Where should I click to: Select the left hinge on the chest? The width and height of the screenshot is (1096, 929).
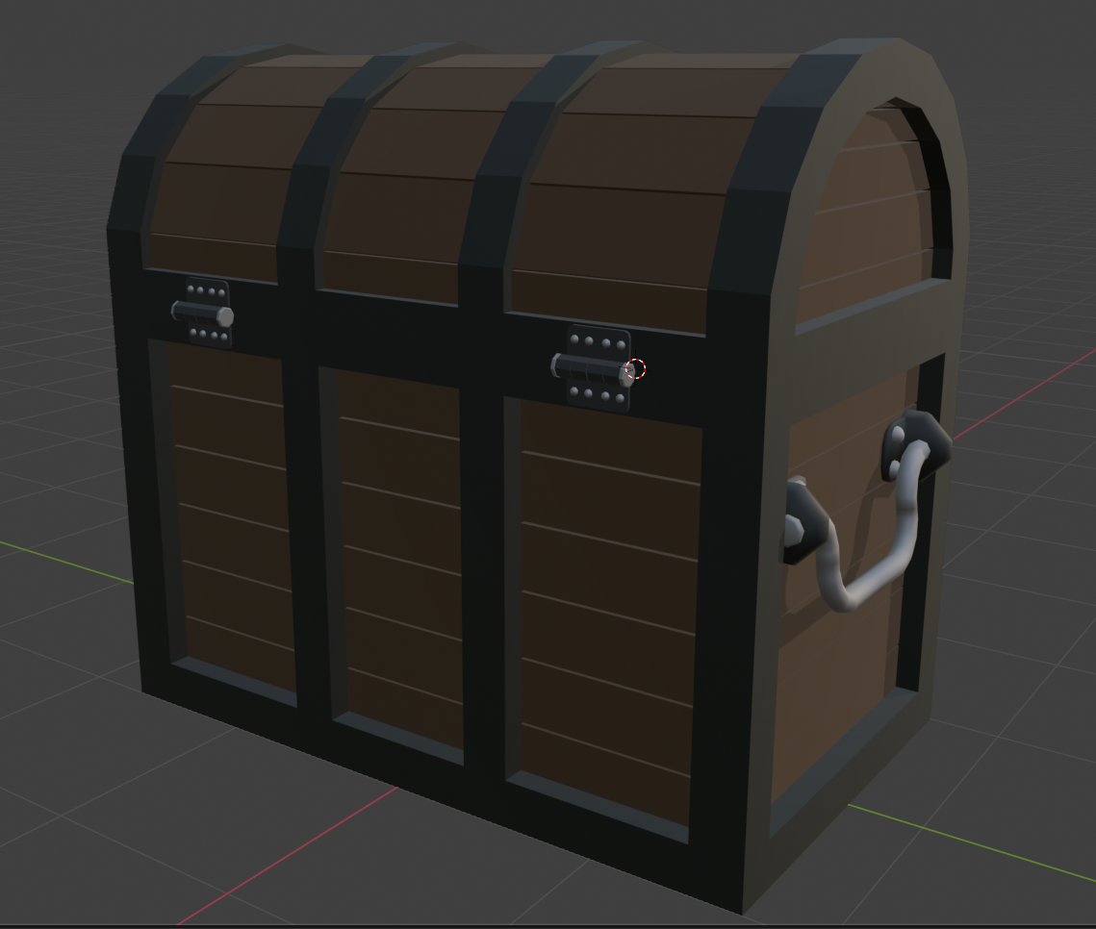[x=205, y=313]
